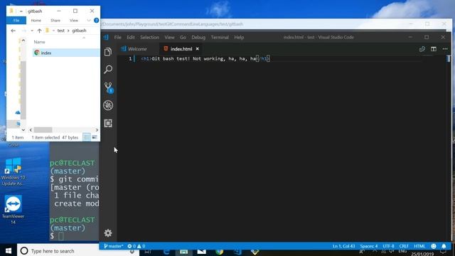This screenshot has height=256, width=455.
Task: Open the Search view in VS Code
Action: [x=108, y=69]
